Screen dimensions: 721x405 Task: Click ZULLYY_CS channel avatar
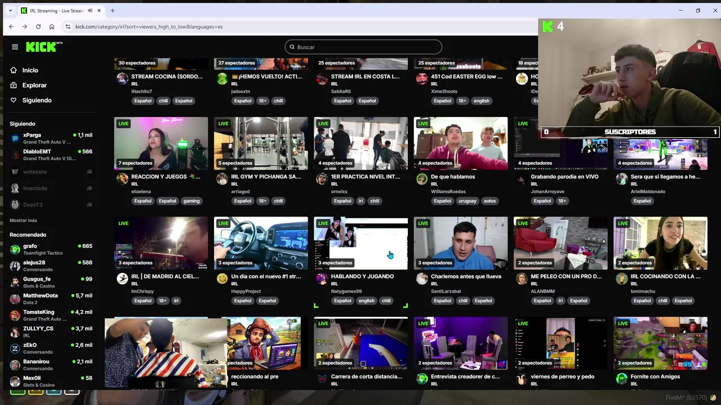pyautogui.click(x=15, y=332)
